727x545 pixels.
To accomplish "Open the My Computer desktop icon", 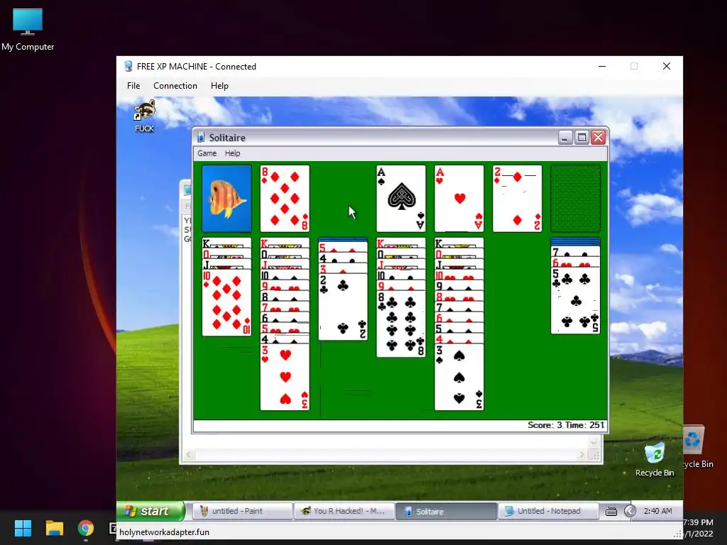I will coord(28,29).
